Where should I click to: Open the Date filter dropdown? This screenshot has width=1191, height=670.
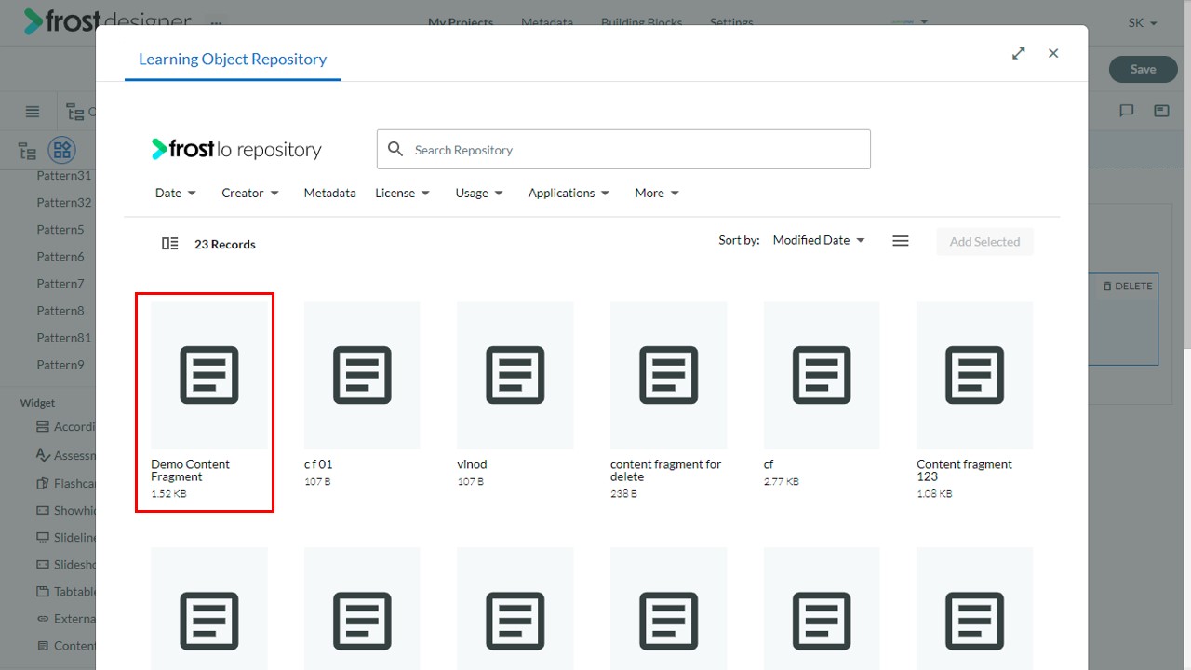(x=176, y=193)
